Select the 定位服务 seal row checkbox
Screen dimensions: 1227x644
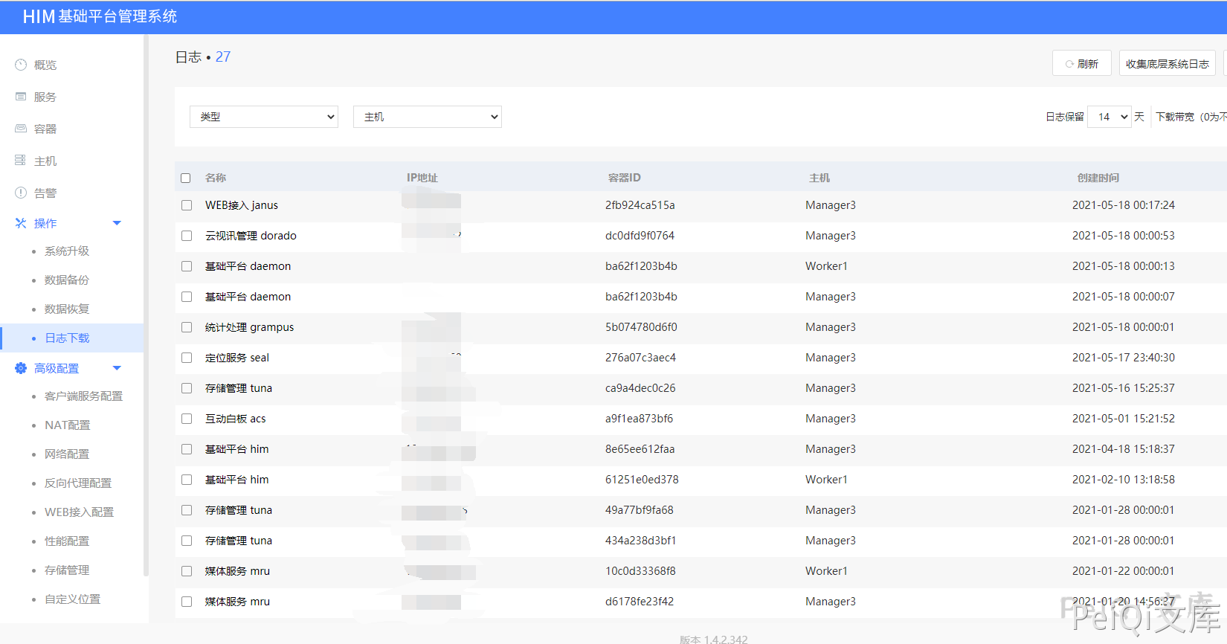187,358
